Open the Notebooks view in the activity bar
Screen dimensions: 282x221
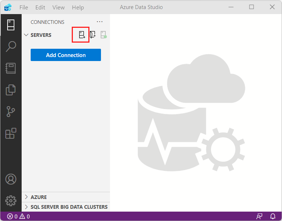tap(11, 68)
